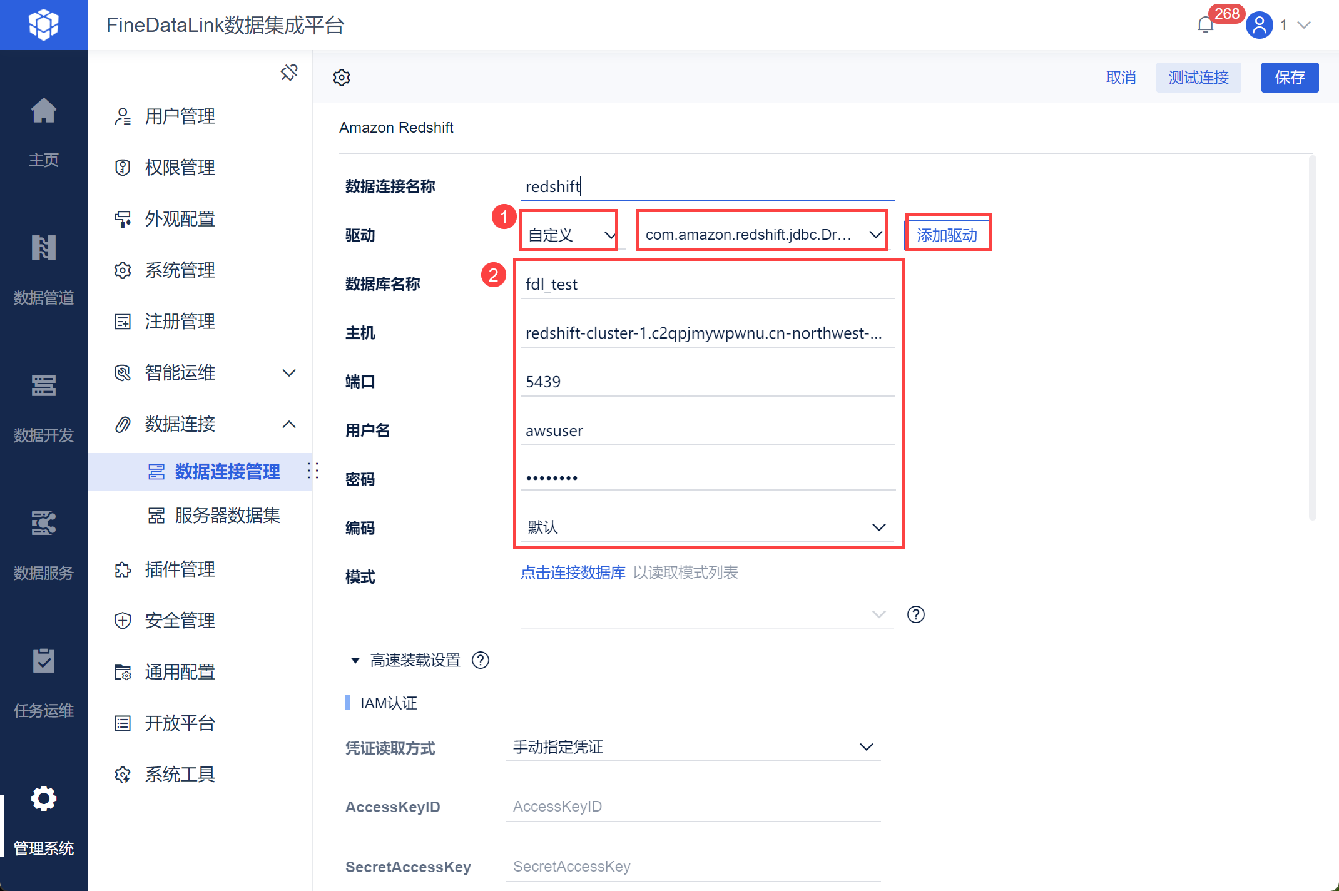Screen dimensions: 1339x891
Task: Open the 编码 encoding dropdown
Action: tap(707, 527)
